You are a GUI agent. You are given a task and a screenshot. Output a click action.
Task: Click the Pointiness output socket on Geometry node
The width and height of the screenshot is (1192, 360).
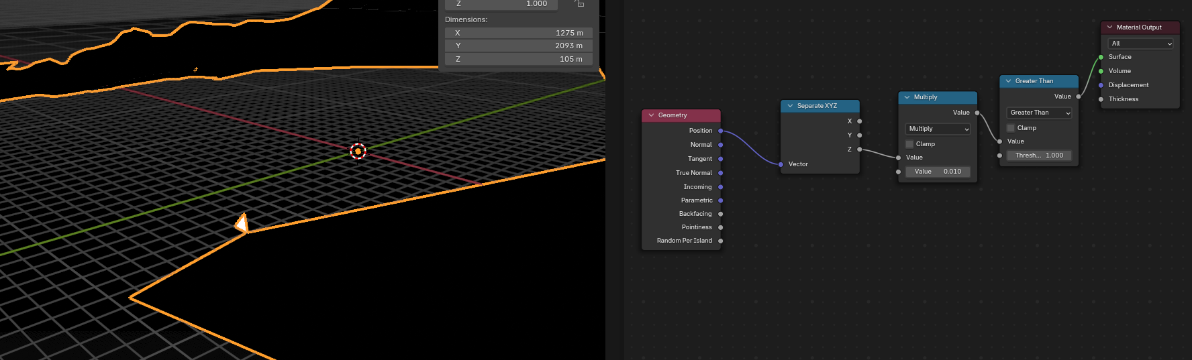coord(721,227)
